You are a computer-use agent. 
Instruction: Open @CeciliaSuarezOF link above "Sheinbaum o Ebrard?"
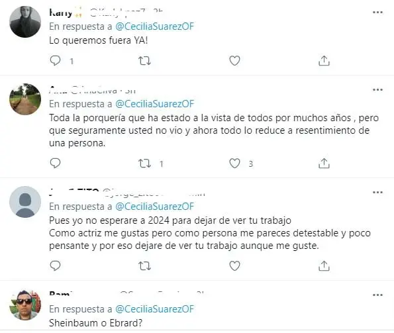click(x=154, y=309)
